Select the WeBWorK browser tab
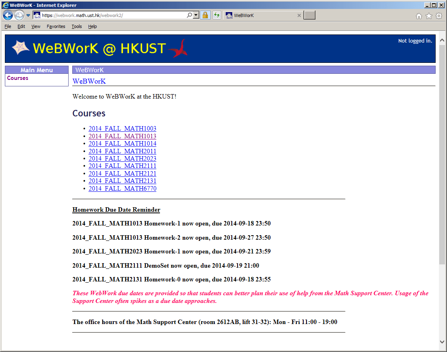The image size is (447, 352). click(262, 15)
